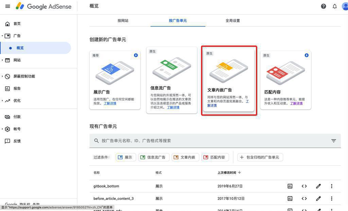
Task: Switch to the 全局设置 tab
Action: 232,21
